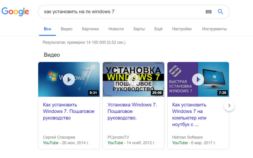Open the on-screen keyboard icon

pos(208,12)
